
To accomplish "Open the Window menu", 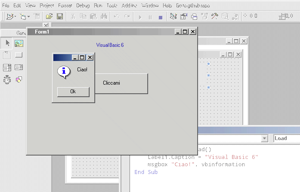I will [x=150, y=6].
